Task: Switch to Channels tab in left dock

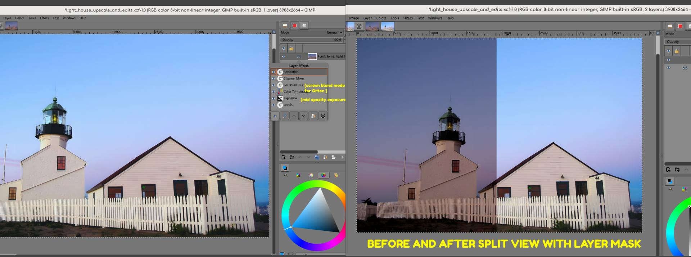Action: click(x=295, y=26)
